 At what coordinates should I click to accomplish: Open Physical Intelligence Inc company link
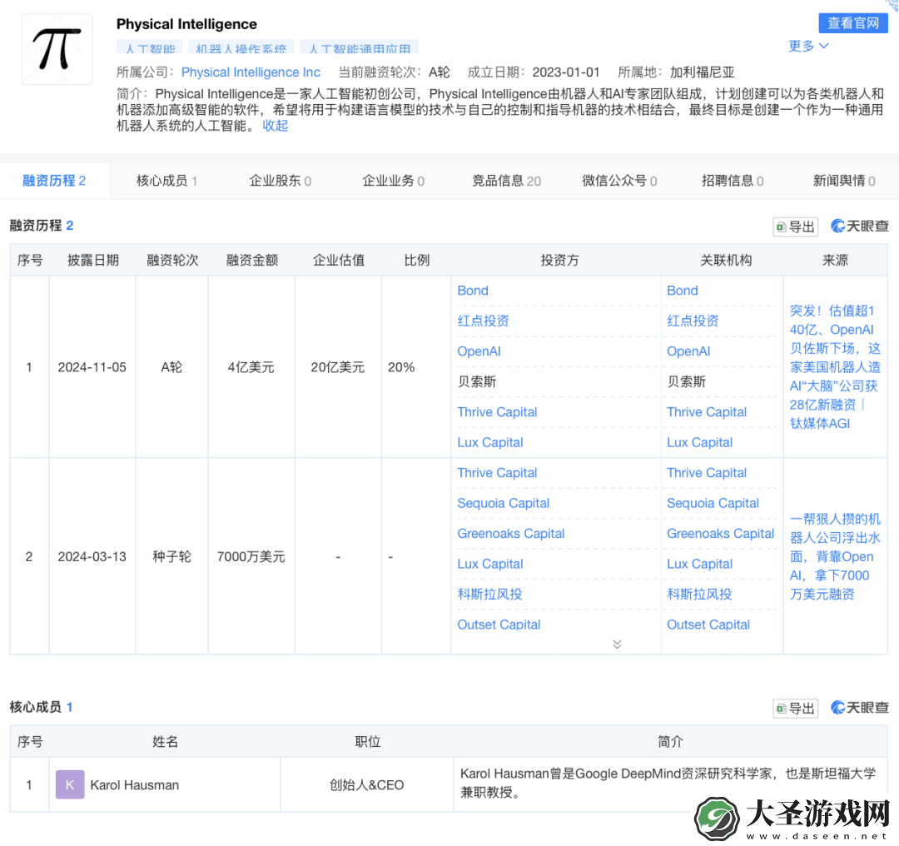click(x=251, y=72)
